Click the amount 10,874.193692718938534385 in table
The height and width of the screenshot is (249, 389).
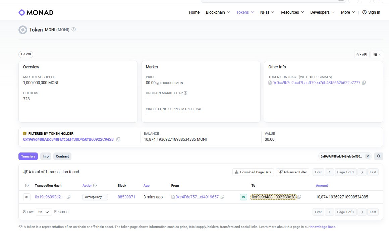click(342, 197)
